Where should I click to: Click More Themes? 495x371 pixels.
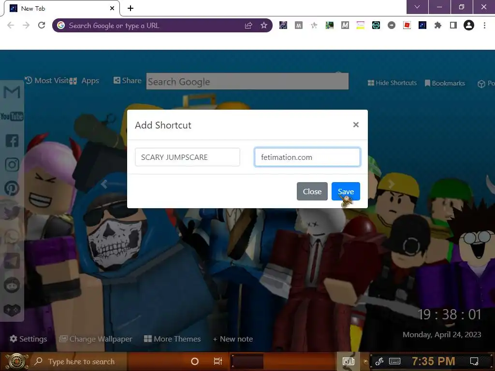[x=173, y=339]
